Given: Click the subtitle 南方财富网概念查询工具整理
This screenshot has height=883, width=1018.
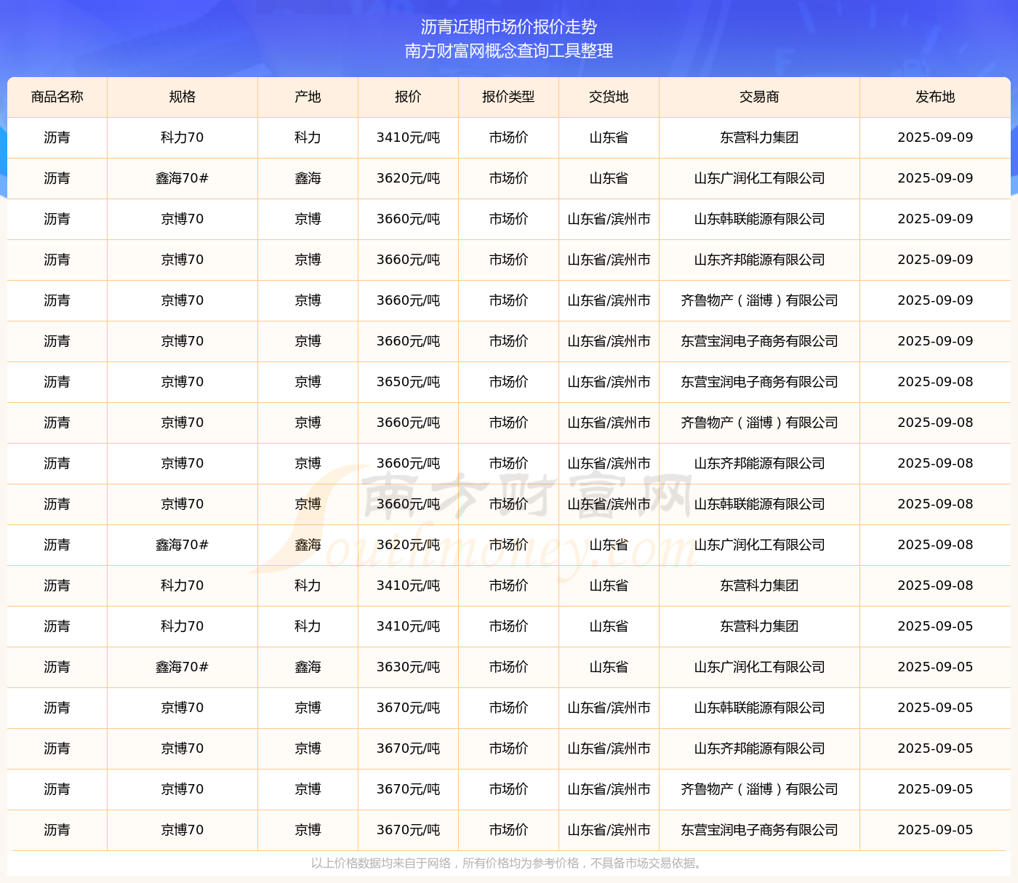Looking at the screenshot, I should pos(509,51).
